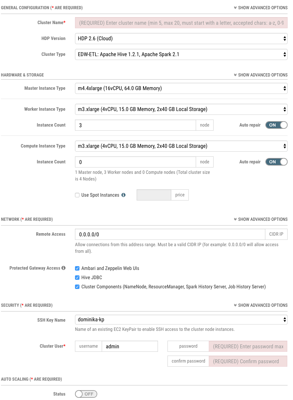Click the required Cluster Name field
This screenshot has width=293, height=400.
pos(181,23)
